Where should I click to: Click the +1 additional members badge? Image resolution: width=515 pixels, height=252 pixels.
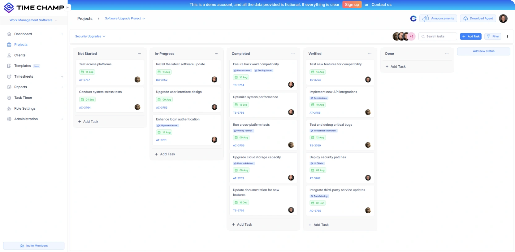(x=411, y=37)
